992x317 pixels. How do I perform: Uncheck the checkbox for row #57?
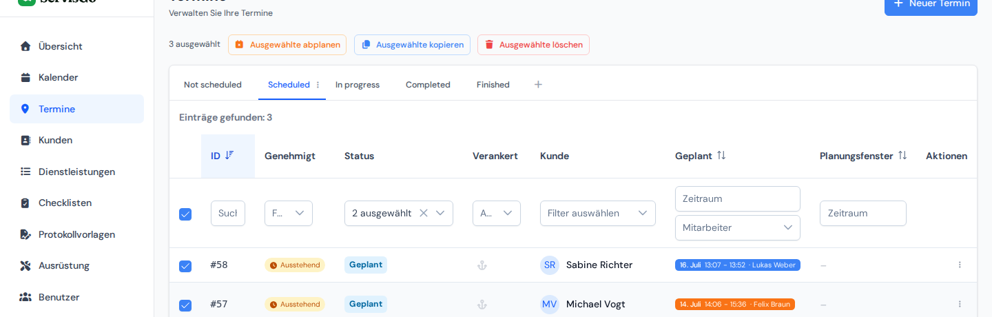pyautogui.click(x=185, y=305)
